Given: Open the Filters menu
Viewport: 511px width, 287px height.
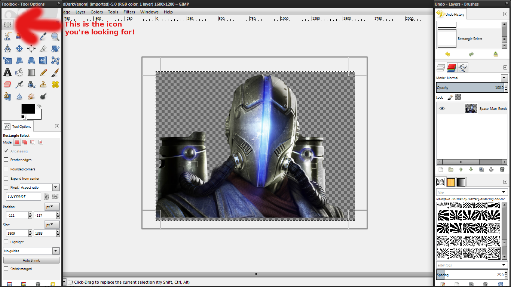Looking at the screenshot, I should click(x=129, y=12).
